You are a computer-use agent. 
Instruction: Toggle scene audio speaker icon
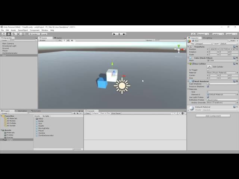(68, 40)
